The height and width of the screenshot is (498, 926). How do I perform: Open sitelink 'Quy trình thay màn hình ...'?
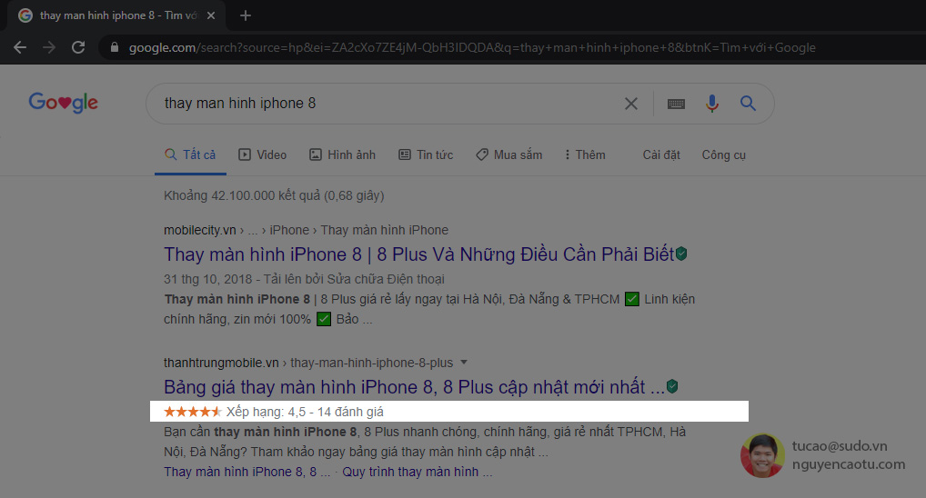tap(417, 472)
